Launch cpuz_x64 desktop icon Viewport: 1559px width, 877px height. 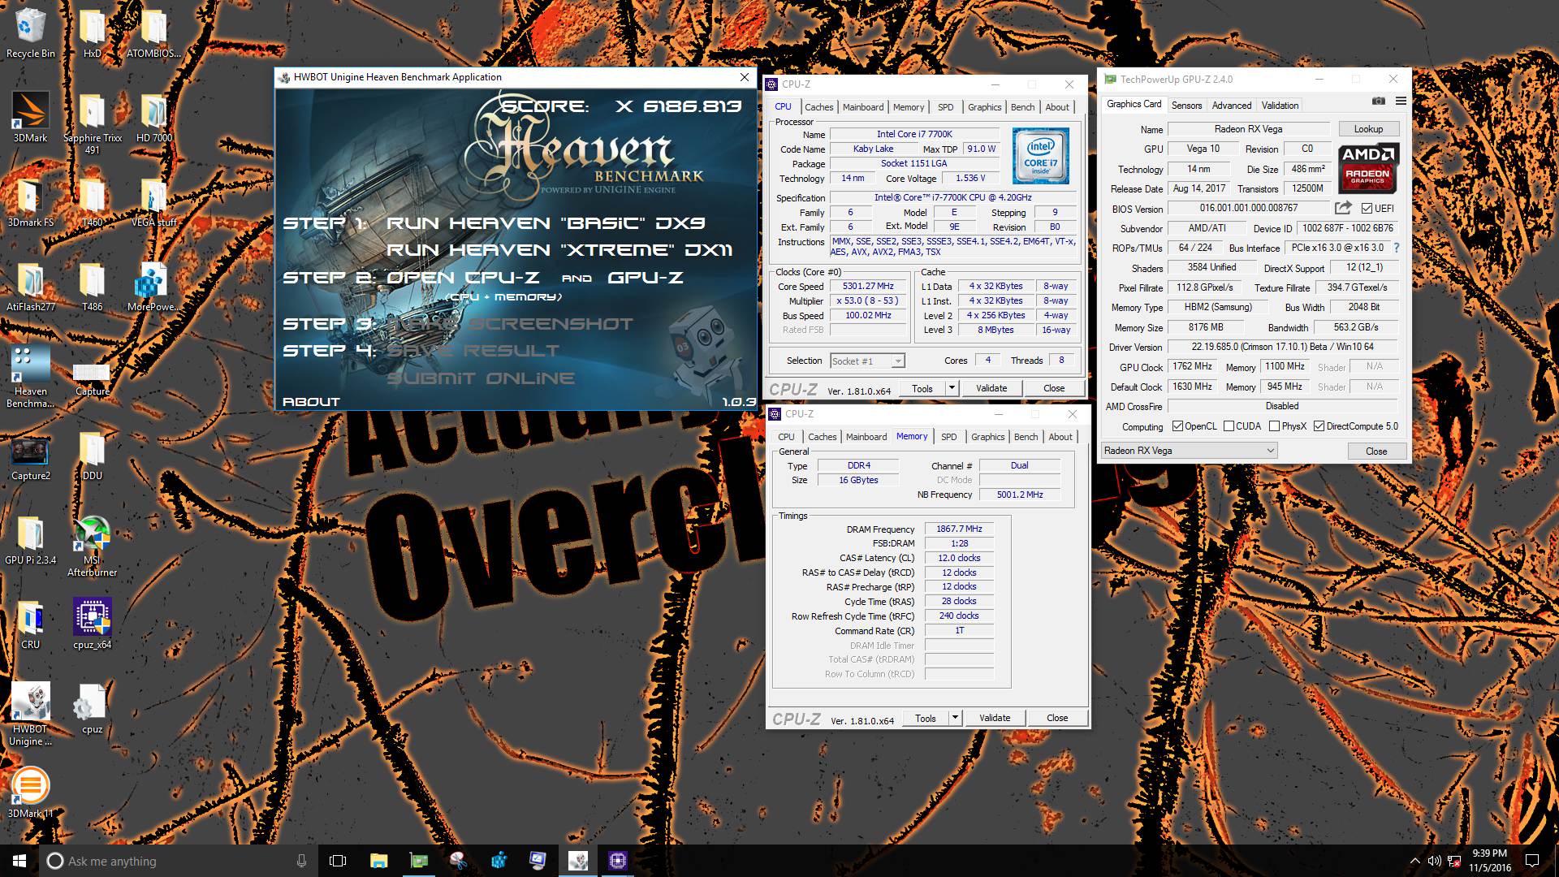92,624
